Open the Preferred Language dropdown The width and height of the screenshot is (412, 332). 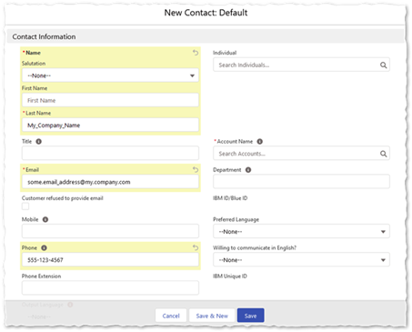click(x=301, y=232)
